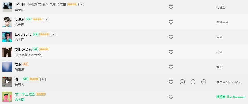Play 唯一 from its album cover
Viewport: 248px width, 104px height.
pos(7,82)
